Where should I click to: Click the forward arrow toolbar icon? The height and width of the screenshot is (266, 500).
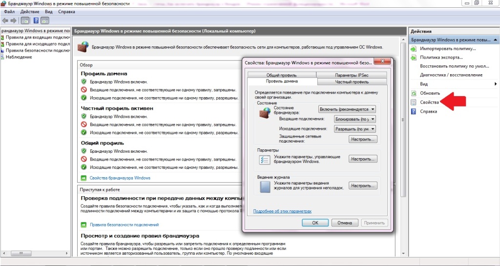click(13, 20)
